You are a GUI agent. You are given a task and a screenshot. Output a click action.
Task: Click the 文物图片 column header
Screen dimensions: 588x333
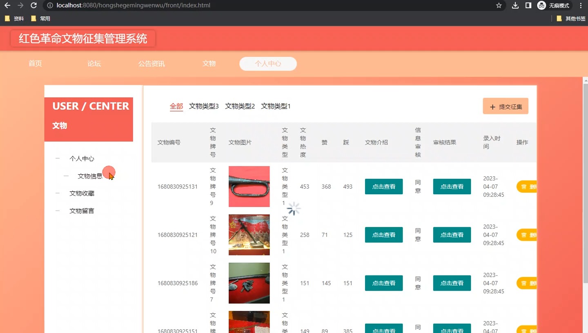click(x=240, y=142)
